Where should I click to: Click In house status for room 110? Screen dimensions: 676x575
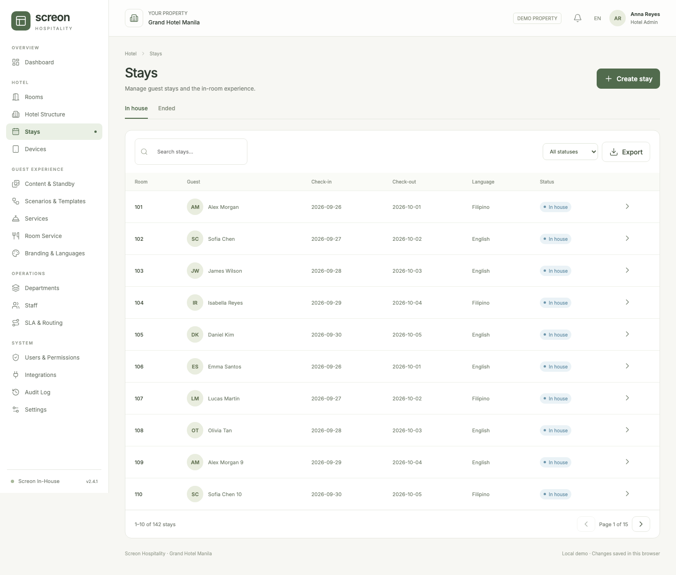(x=555, y=494)
